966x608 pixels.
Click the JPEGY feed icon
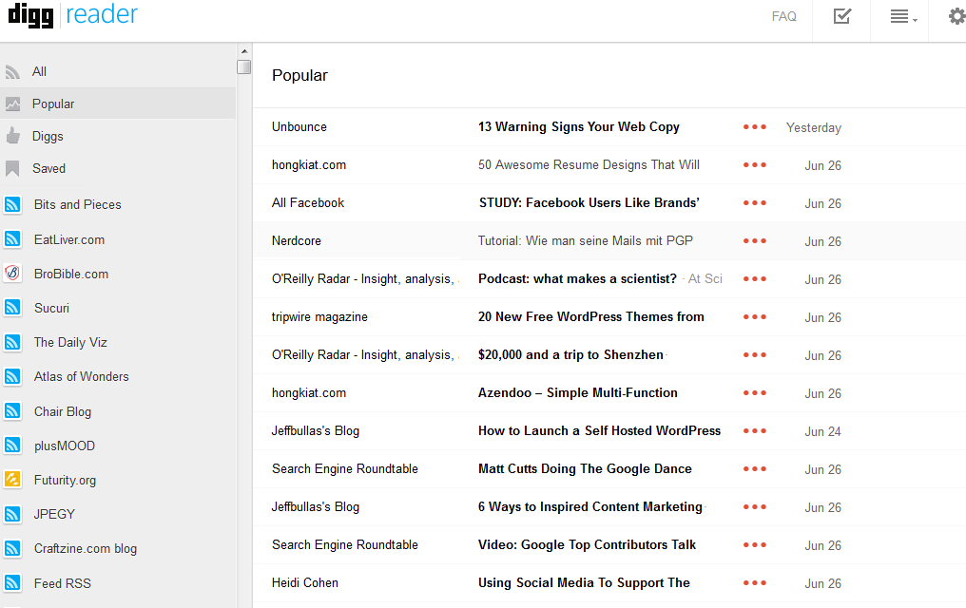[x=12, y=514]
